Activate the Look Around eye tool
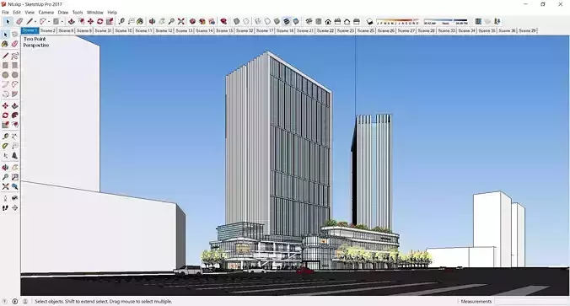570x306 pixels. pos(14,198)
